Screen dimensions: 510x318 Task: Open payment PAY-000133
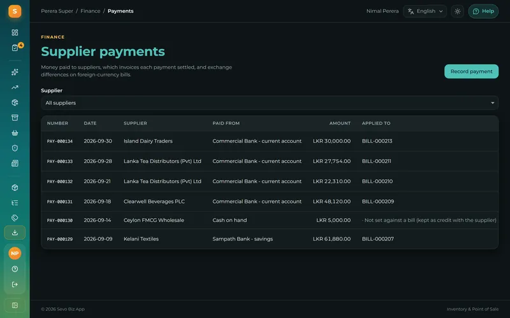point(60,162)
